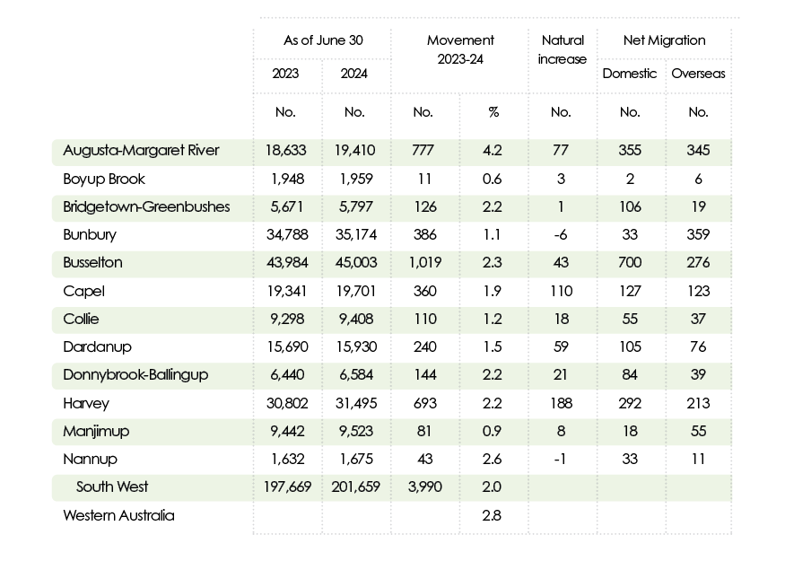The height and width of the screenshot is (561, 785).
Task: Select the South West total row label
Action: coord(112,486)
